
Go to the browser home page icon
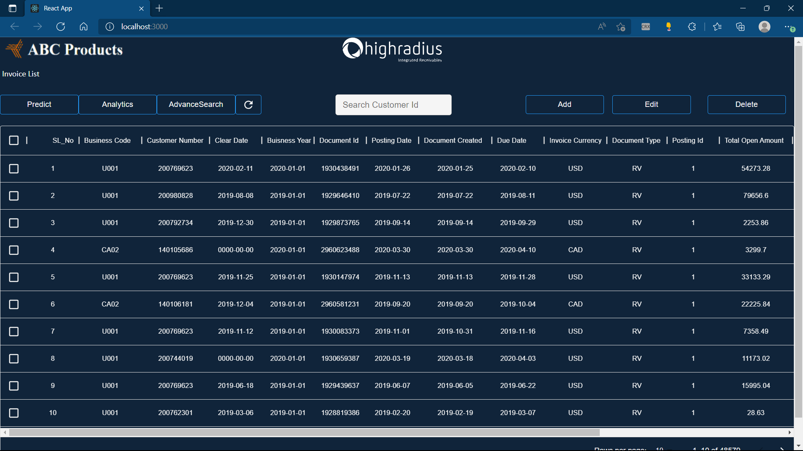(x=84, y=27)
